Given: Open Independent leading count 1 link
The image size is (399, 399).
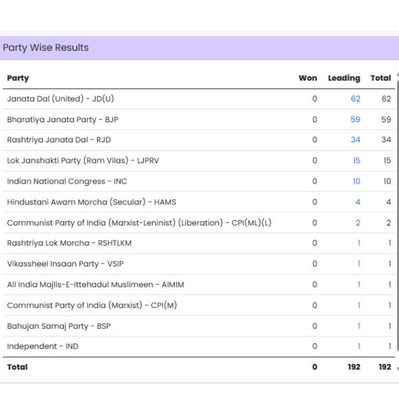Looking at the screenshot, I should pyautogui.click(x=359, y=346).
